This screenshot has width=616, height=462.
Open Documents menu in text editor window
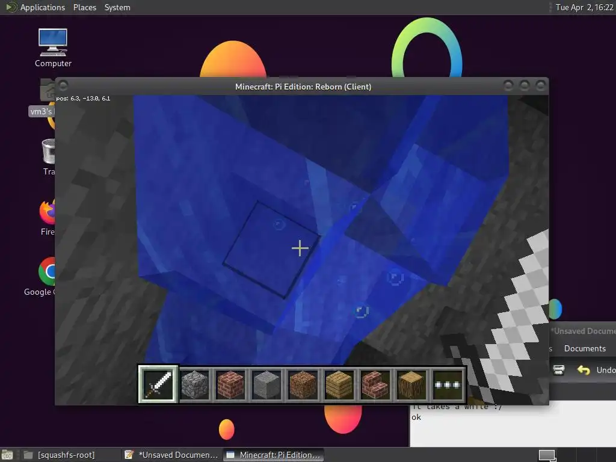coord(585,348)
